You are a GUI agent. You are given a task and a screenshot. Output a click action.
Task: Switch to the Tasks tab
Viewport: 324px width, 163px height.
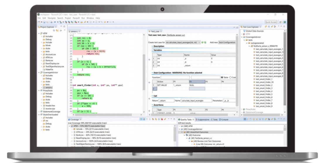[x=214, y=120]
